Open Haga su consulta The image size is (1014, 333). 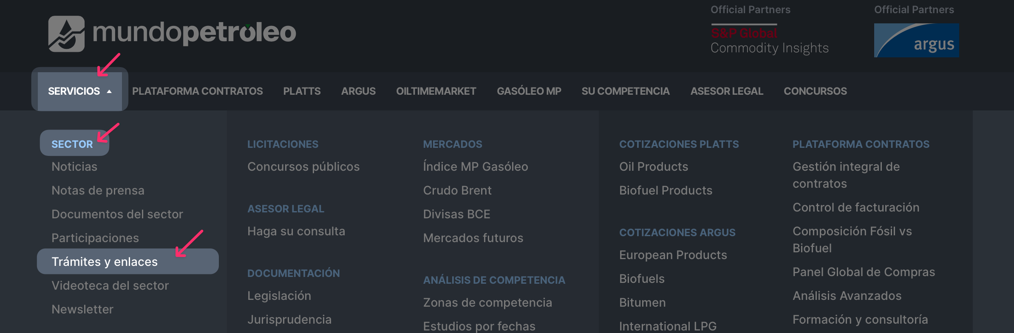click(296, 231)
